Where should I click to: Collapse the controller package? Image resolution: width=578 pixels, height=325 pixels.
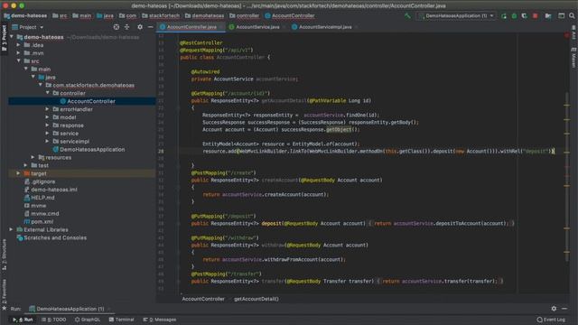coord(48,93)
